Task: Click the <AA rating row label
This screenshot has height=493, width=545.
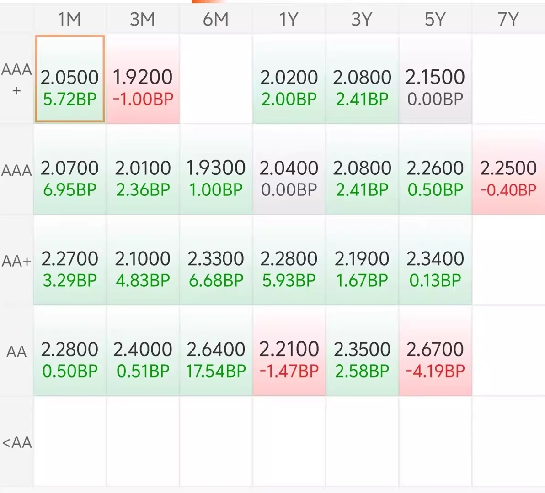Action: click(16, 442)
